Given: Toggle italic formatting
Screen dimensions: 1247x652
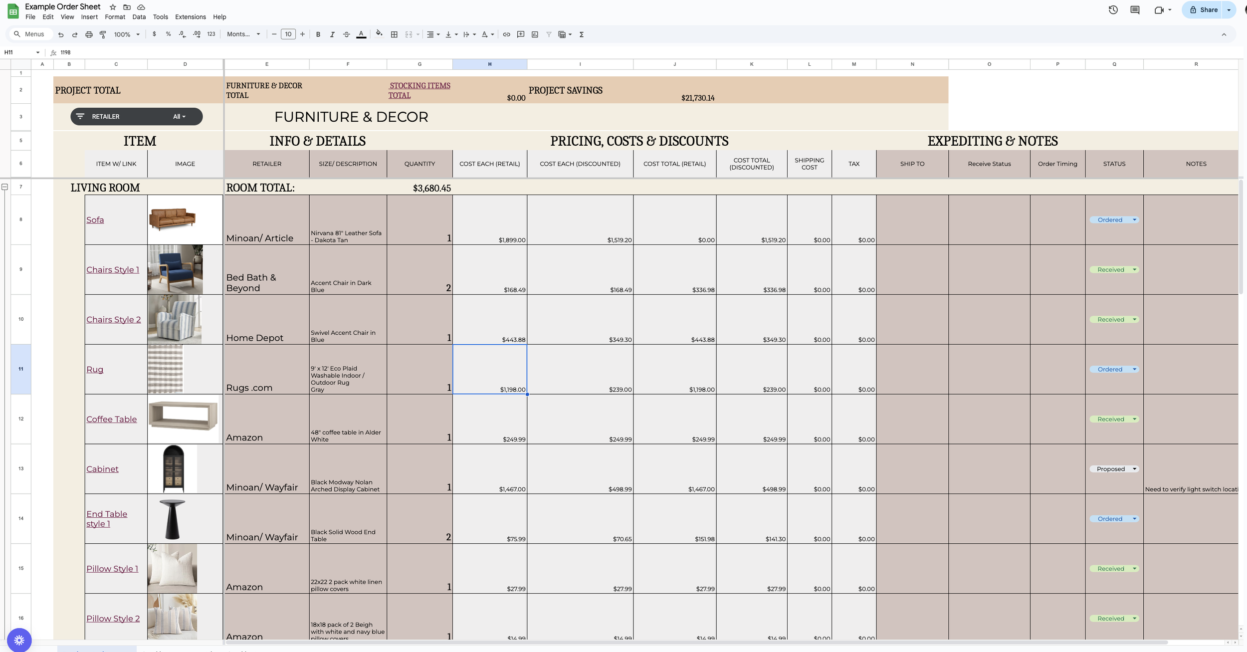Looking at the screenshot, I should (x=332, y=34).
